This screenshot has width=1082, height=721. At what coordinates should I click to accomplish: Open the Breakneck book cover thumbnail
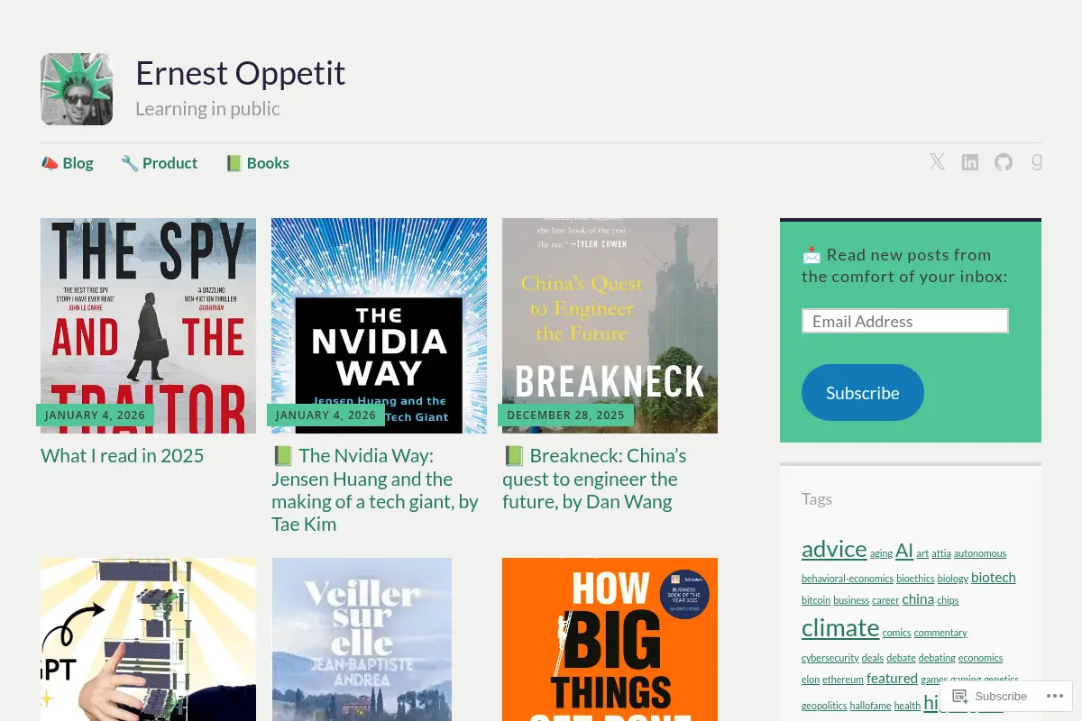610,325
